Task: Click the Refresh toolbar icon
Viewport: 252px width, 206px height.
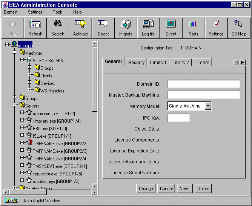Action: tap(35, 25)
